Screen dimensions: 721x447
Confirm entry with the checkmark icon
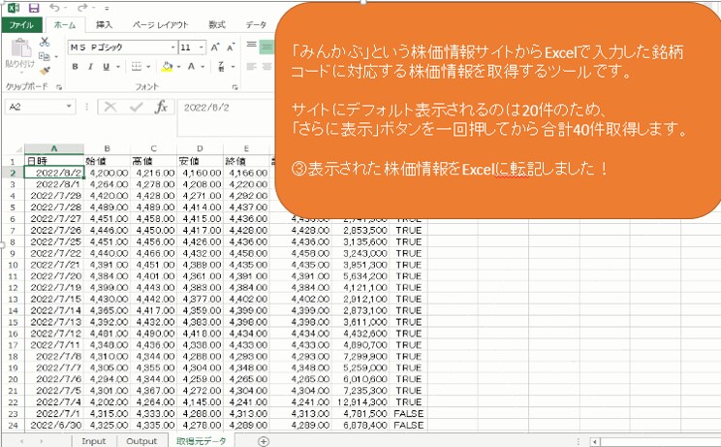(x=136, y=108)
